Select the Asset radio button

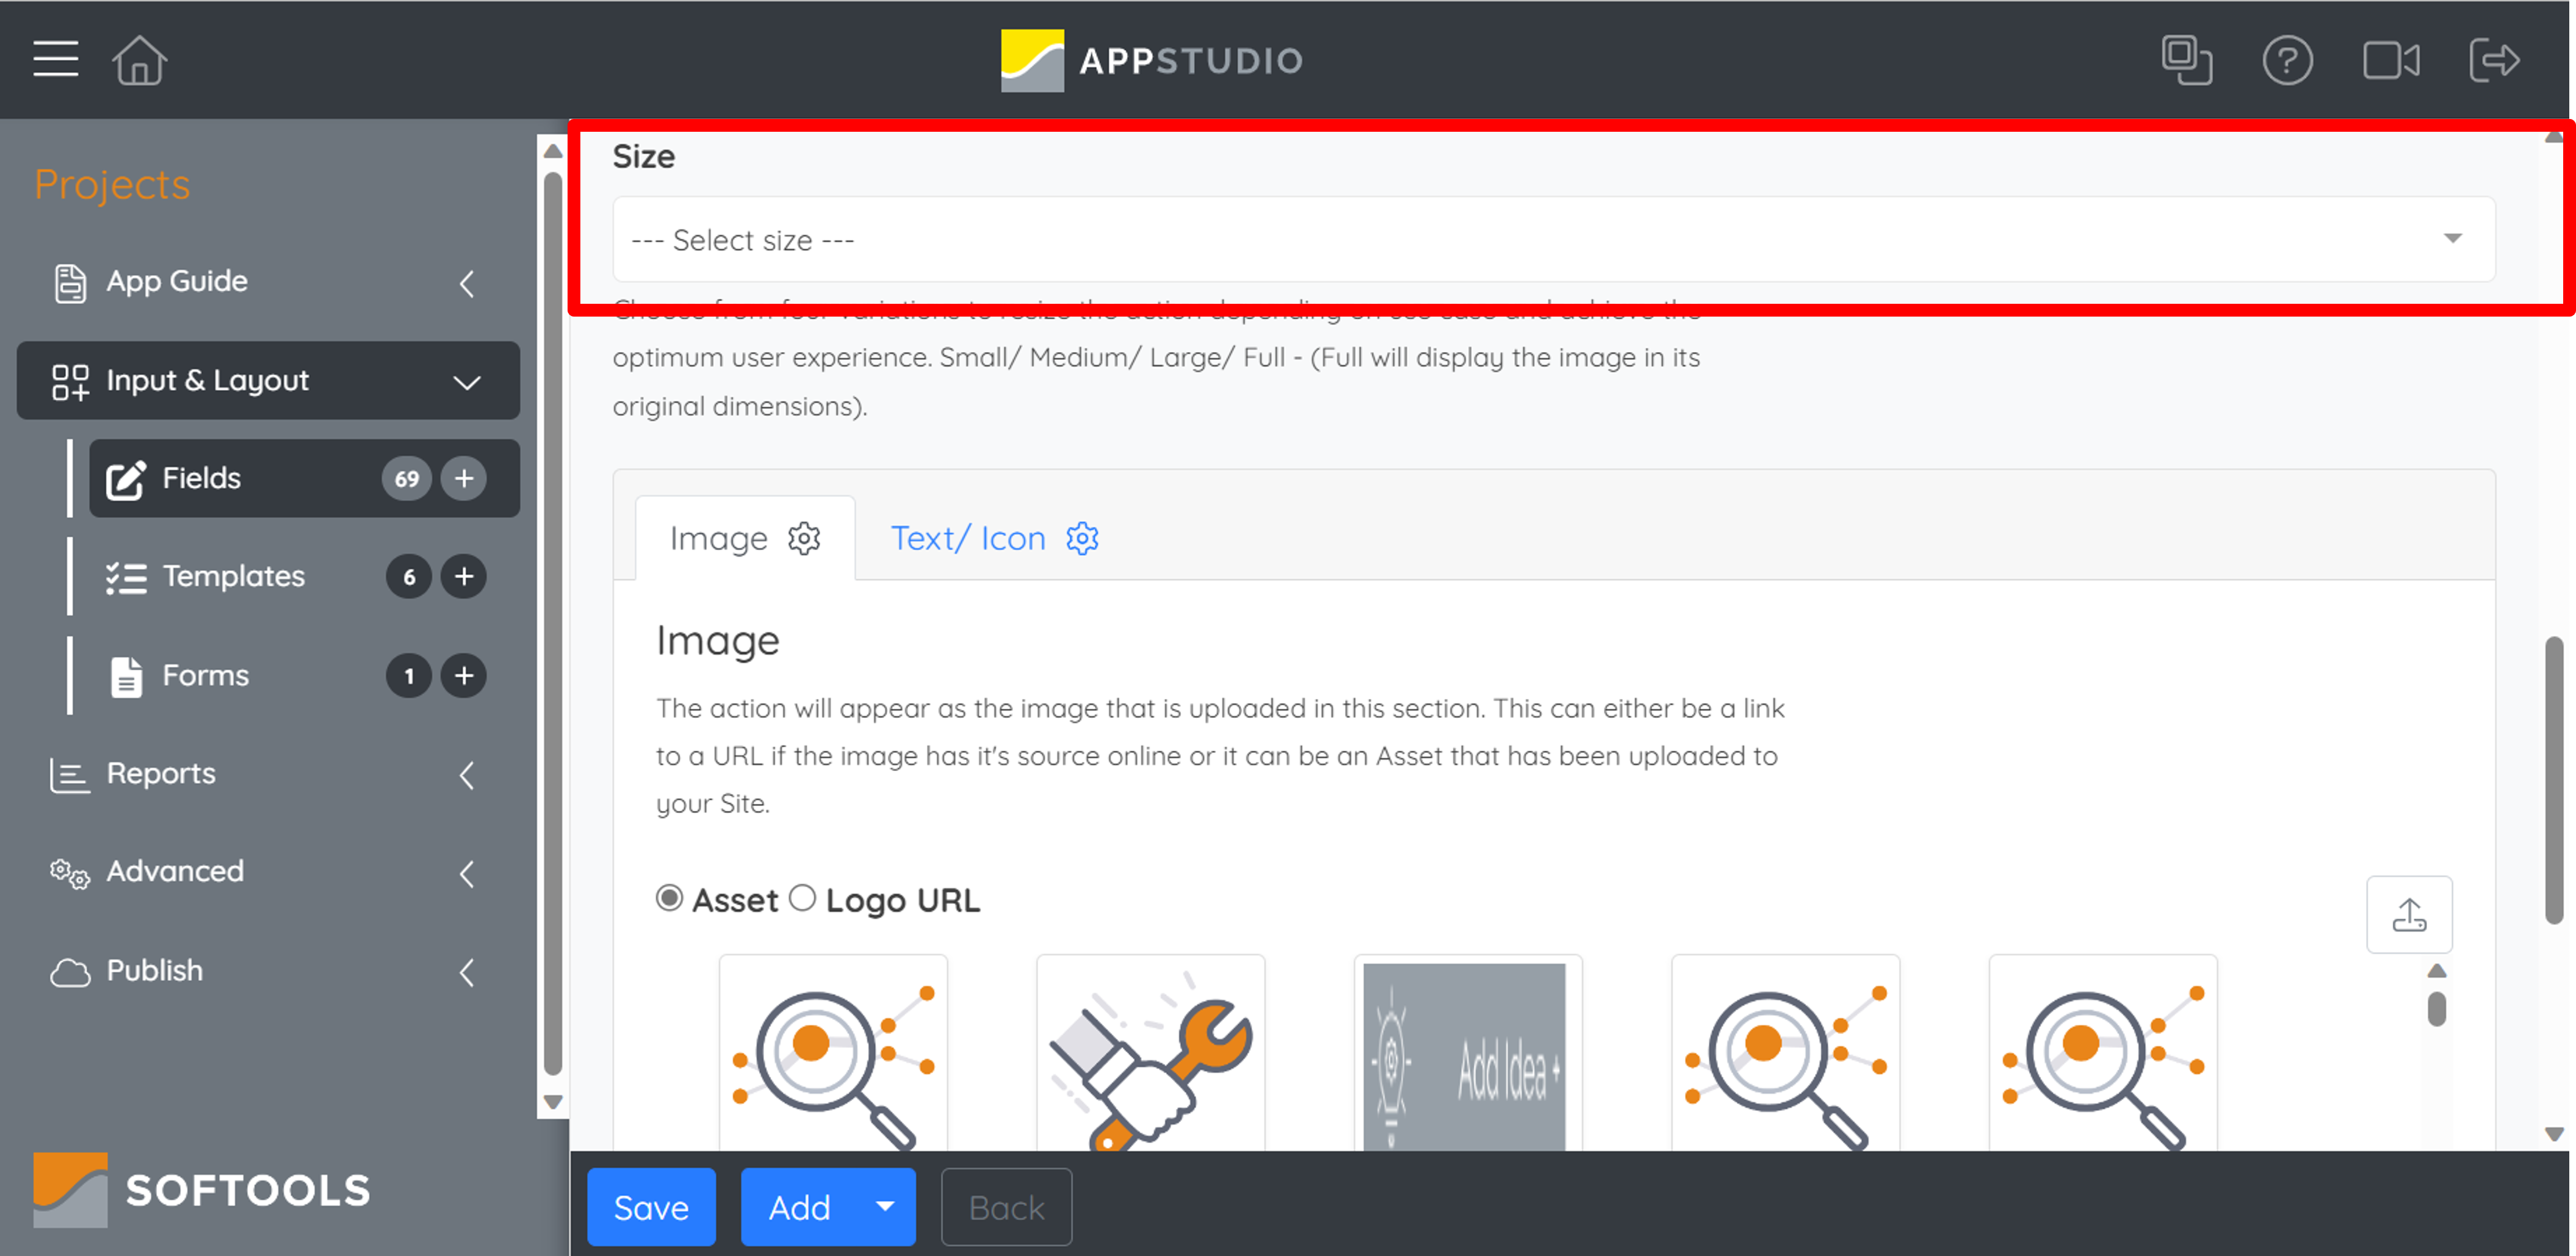(x=669, y=899)
